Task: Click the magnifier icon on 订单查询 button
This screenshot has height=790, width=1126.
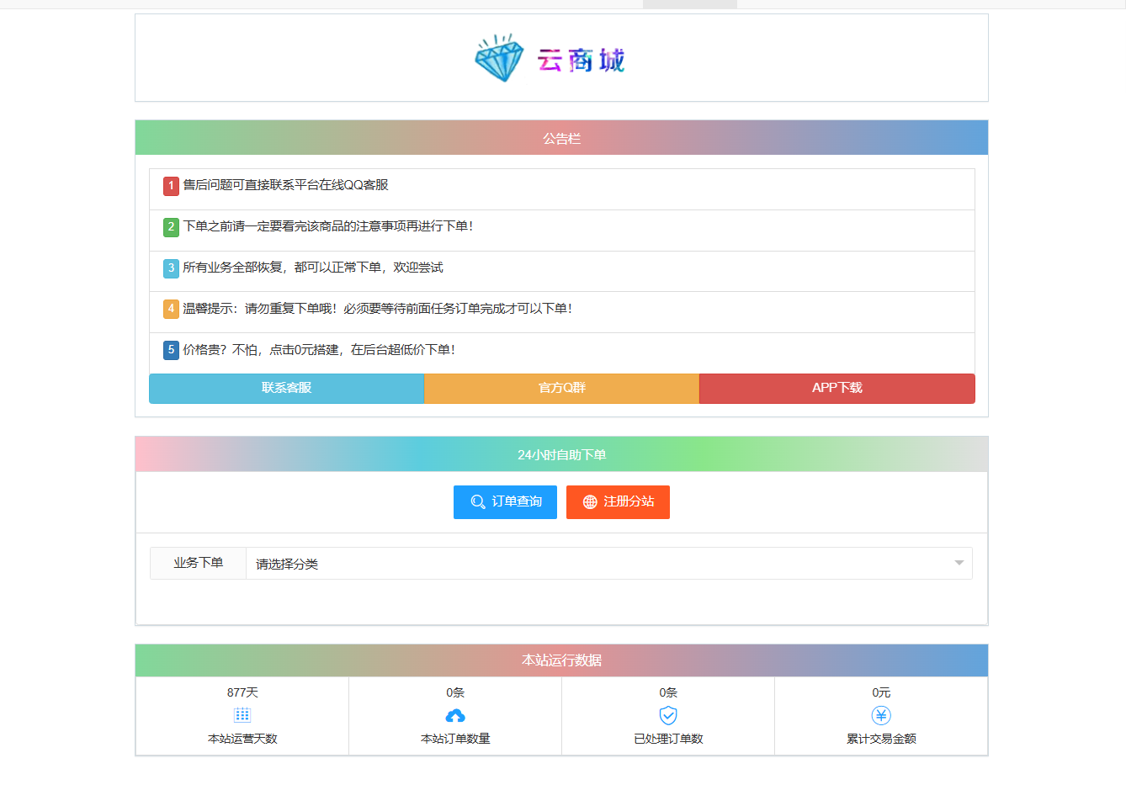Action: [477, 501]
